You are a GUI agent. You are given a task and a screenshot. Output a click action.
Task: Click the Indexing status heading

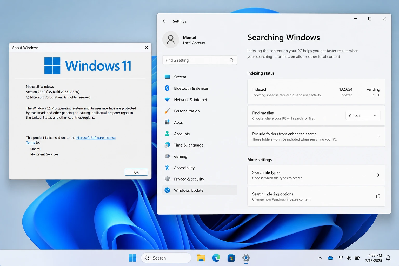click(x=261, y=73)
